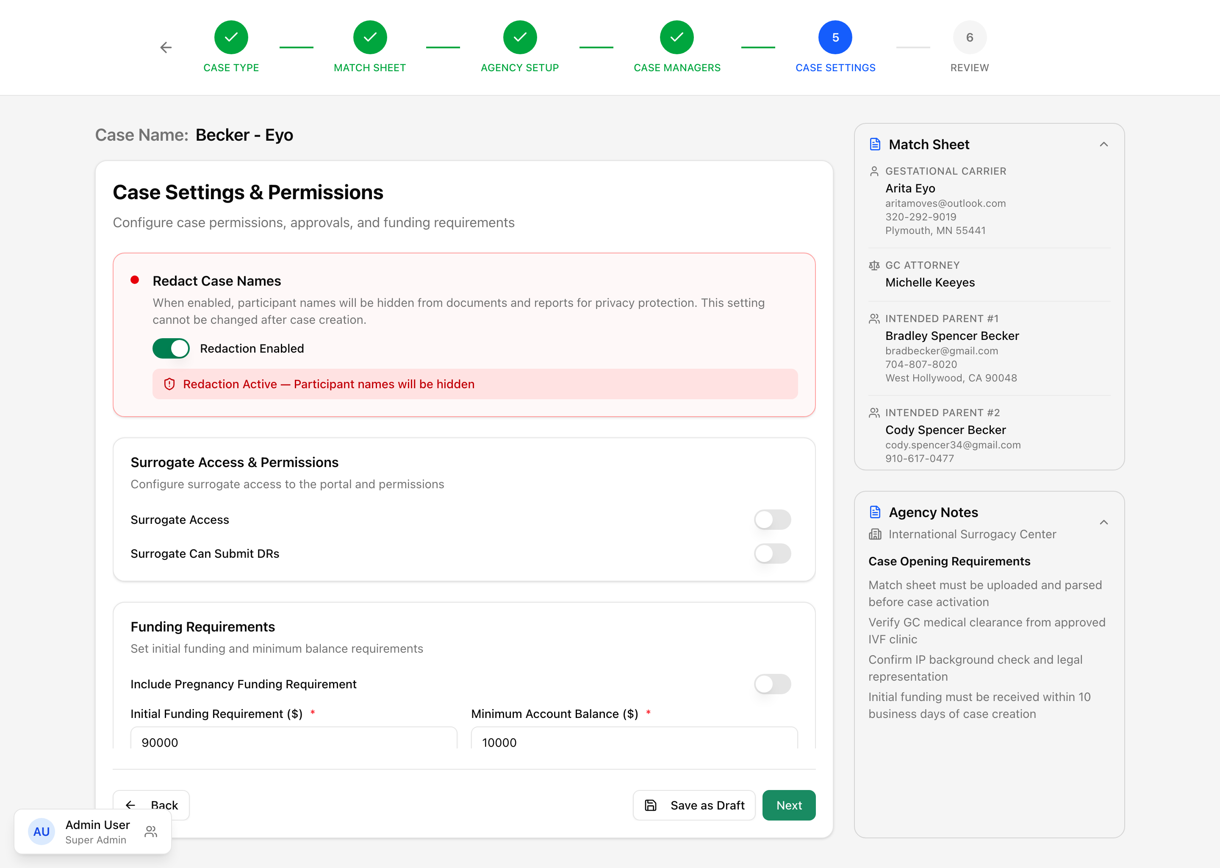Click the email cody.spencer34@gmail.com
The image size is (1220, 868).
coord(953,445)
